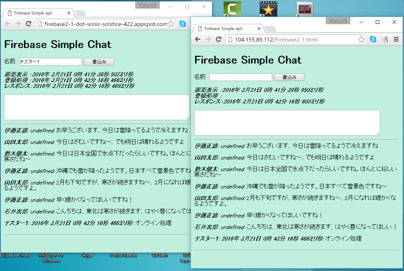Select Firebase Simple apli tab in left window

[38, 13]
